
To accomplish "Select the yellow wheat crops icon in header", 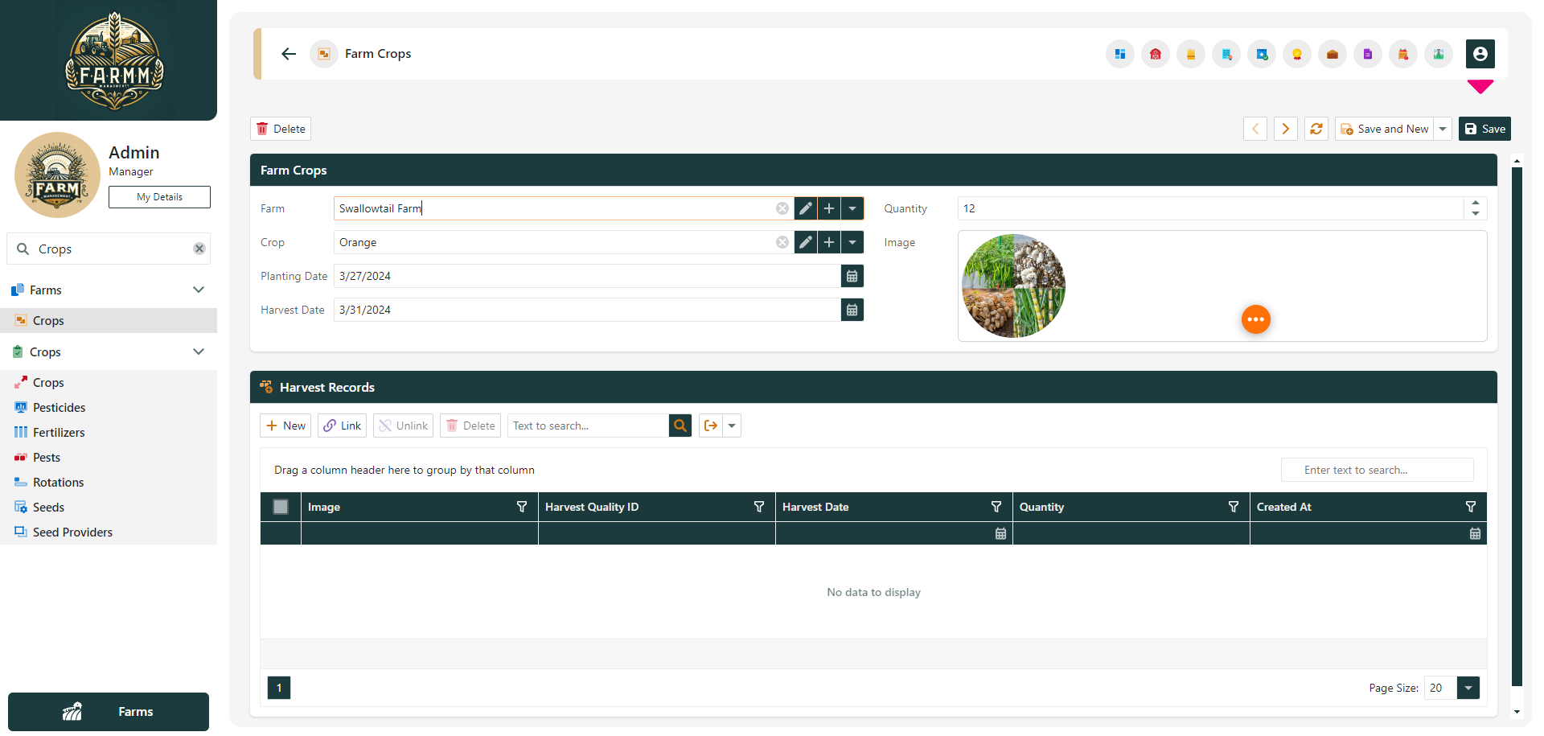I will pyautogui.click(x=1191, y=54).
